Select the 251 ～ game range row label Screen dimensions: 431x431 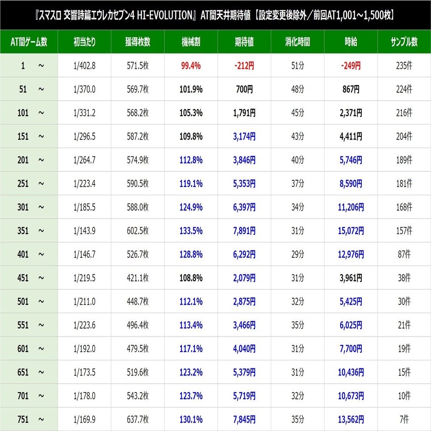29,183
